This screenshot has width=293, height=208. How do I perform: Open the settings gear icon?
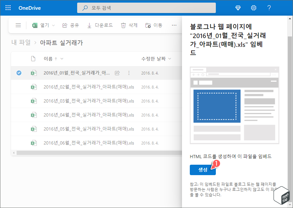tap(254, 8)
